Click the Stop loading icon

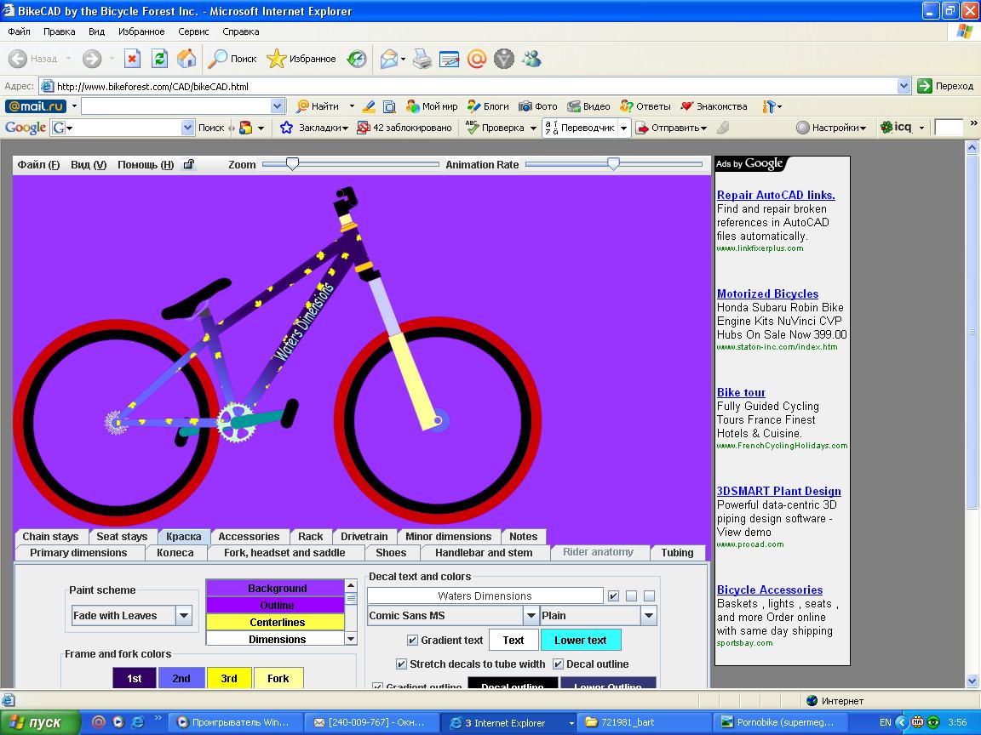pos(132,59)
